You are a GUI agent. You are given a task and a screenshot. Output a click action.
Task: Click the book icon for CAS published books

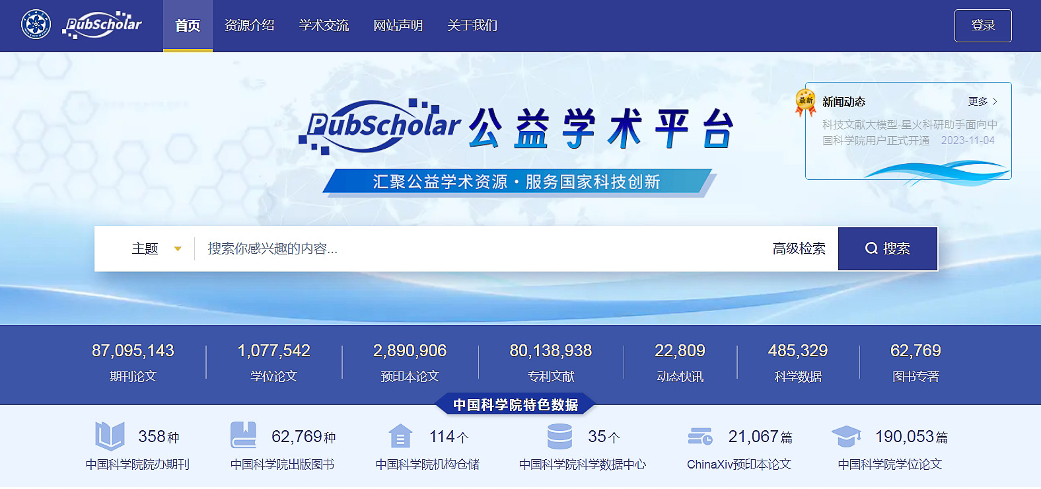(243, 436)
